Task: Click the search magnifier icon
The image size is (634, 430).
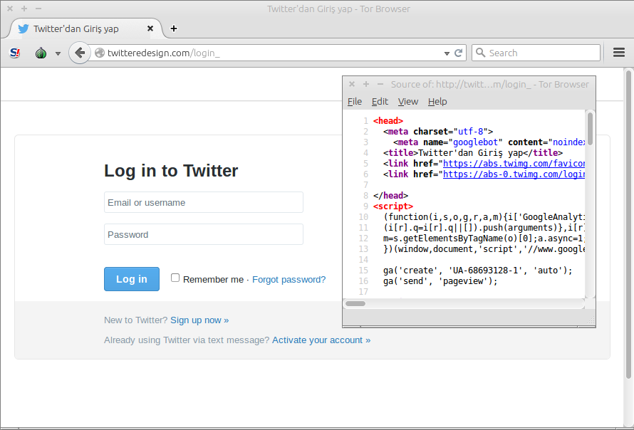Action: coord(480,53)
